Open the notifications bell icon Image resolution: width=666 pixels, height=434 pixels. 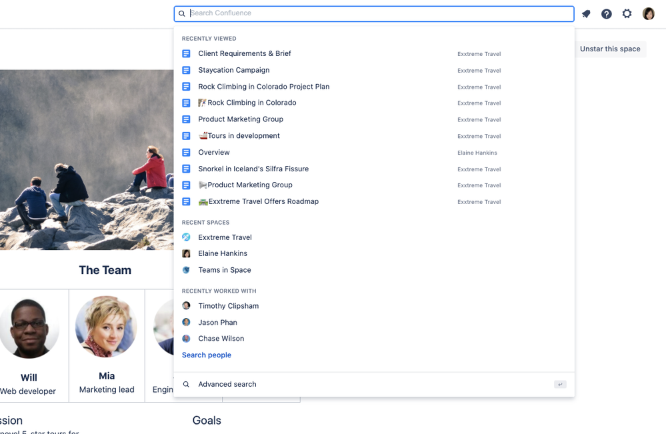(586, 14)
